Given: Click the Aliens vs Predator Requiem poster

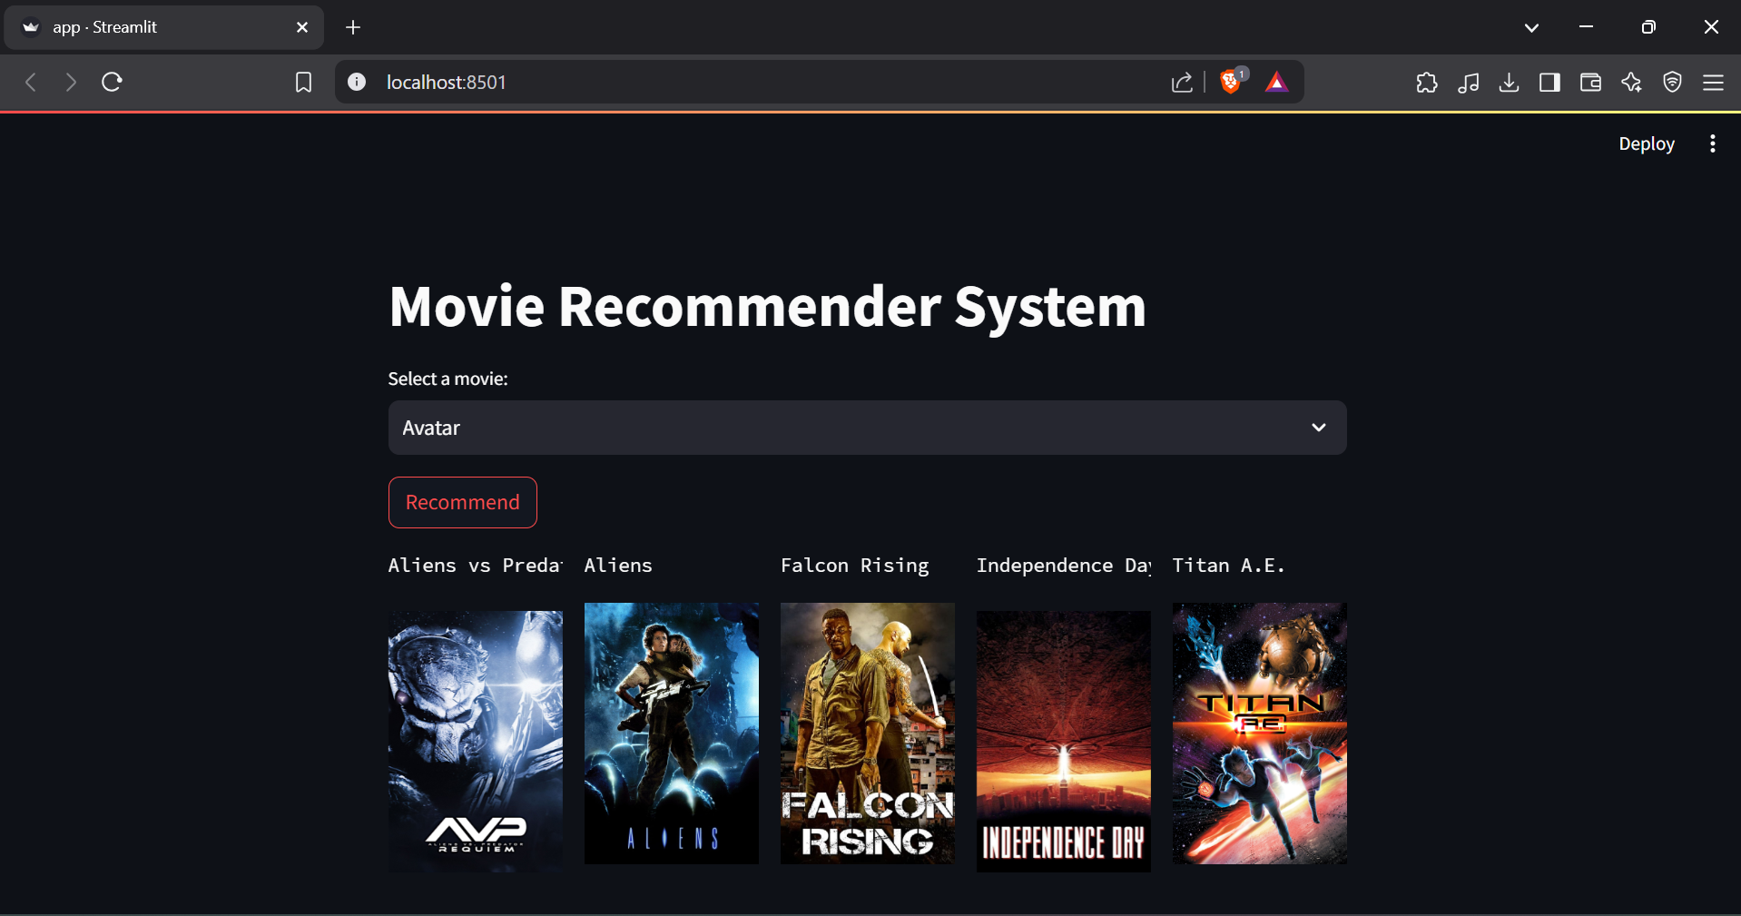Looking at the screenshot, I should (475, 741).
